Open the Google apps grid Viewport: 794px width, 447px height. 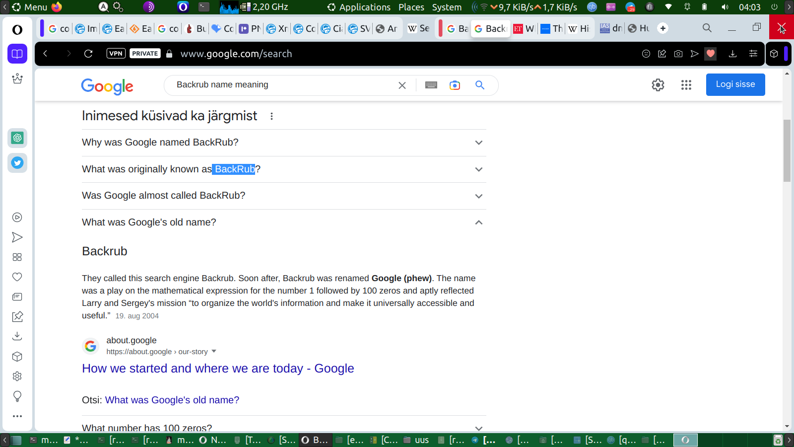[x=686, y=85]
